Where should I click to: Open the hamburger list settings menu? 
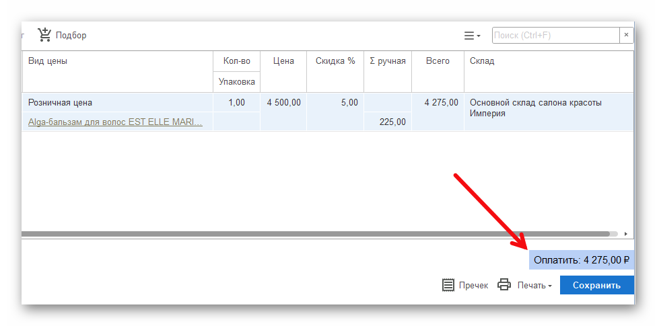[x=469, y=36]
